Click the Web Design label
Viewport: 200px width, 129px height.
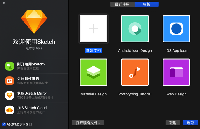coord(176,94)
